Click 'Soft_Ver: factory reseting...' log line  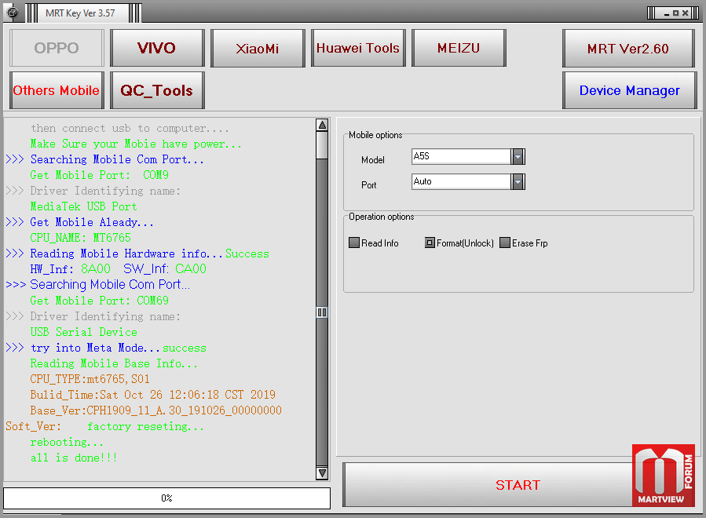point(104,426)
